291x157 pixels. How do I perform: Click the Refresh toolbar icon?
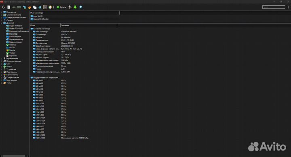coord(4,7)
